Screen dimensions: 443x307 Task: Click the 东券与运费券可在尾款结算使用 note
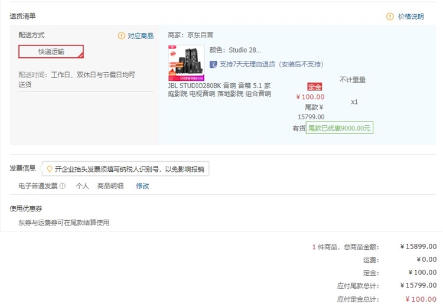(x=64, y=223)
